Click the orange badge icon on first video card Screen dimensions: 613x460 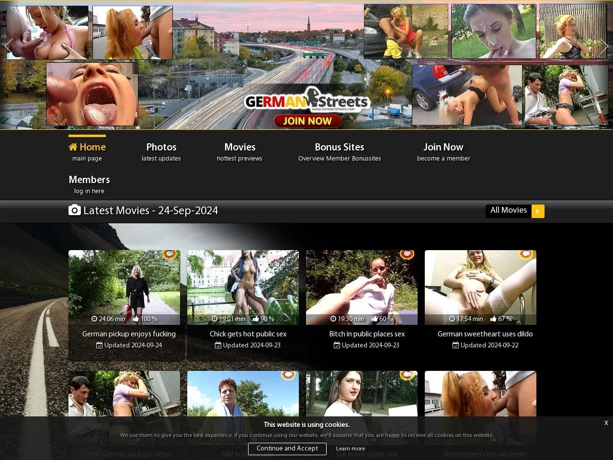[170, 254]
